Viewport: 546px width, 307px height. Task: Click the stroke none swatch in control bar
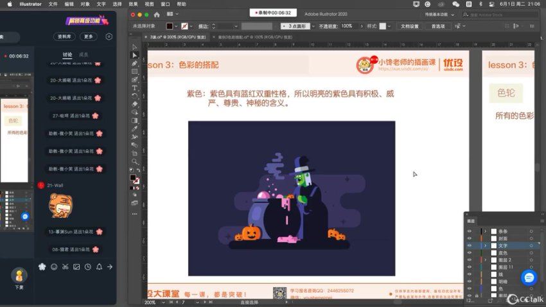[x=184, y=26]
